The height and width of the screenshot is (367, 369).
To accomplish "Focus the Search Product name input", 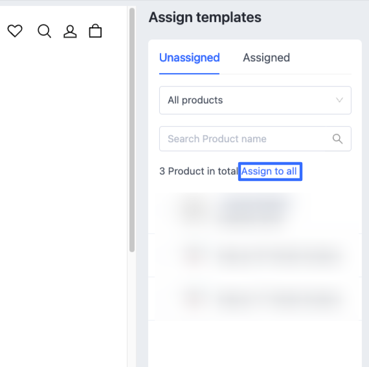I will 255,139.
